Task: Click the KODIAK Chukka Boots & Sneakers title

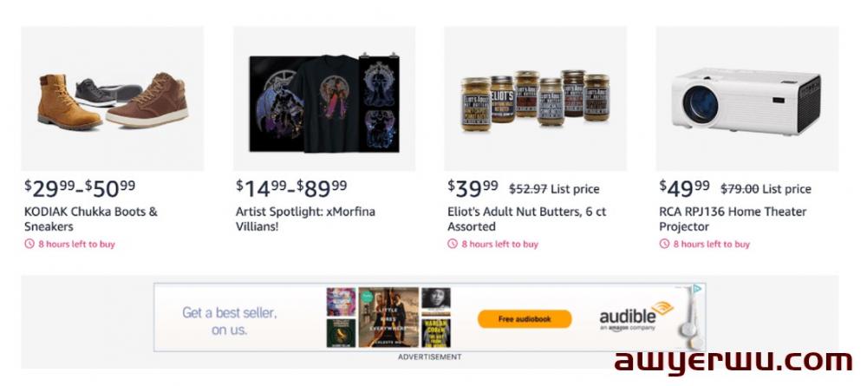Action: [x=91, y=219]
